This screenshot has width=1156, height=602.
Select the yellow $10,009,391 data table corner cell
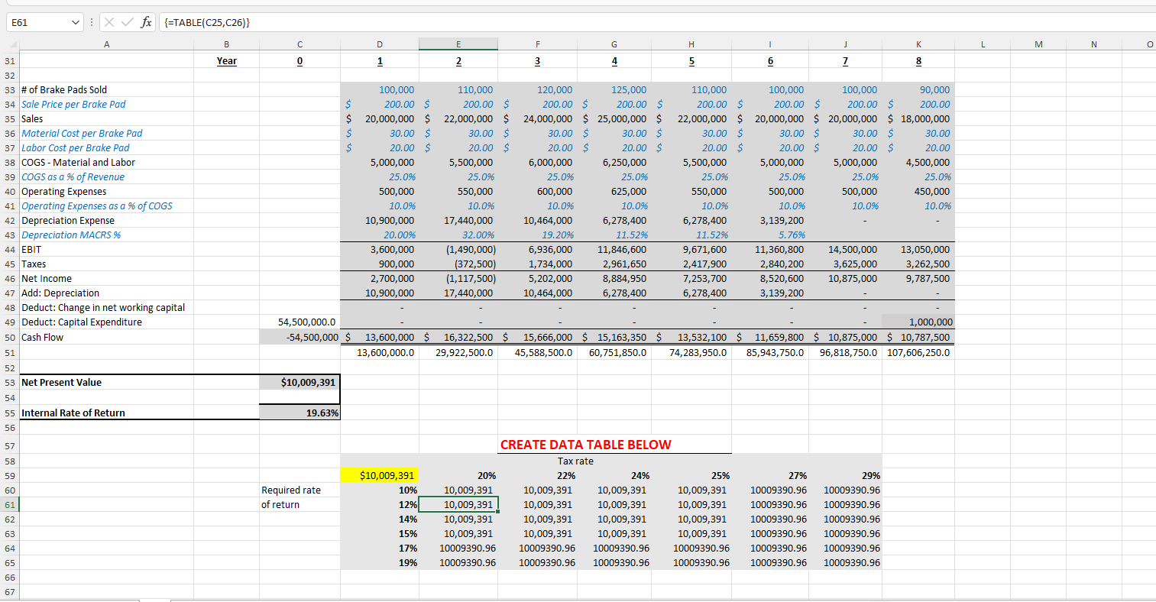[x=380, y=475]
